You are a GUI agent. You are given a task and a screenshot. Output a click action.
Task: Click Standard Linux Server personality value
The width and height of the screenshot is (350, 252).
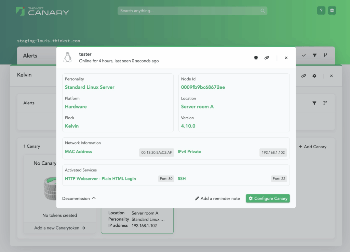[x=90, y=87]
